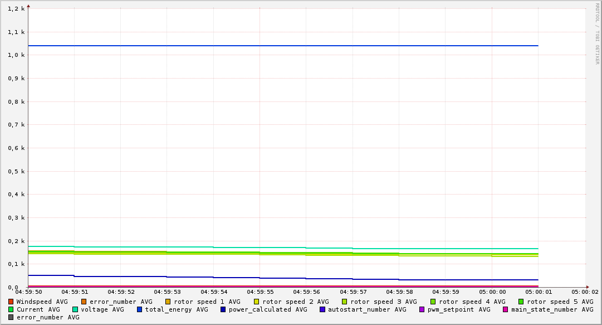Viewport: 602px width, 325px height.
Task: Select the 'rotor speed 5 AVG' label
Action: (x=560, y=302)
